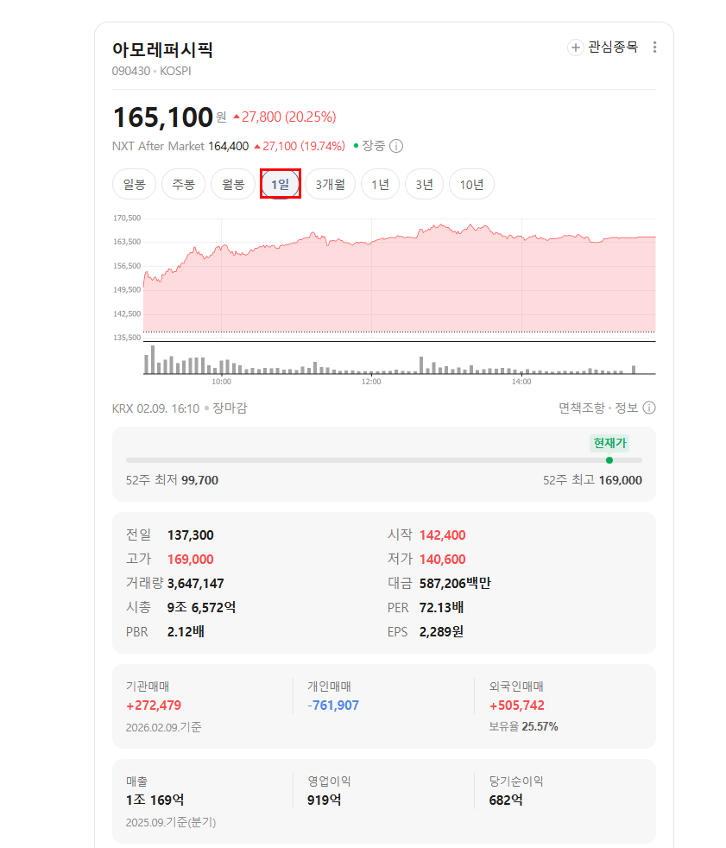726x848 pixels.
Task: Click the 현재가 marker on 52-week range bar
Action: tap(609, 460)
